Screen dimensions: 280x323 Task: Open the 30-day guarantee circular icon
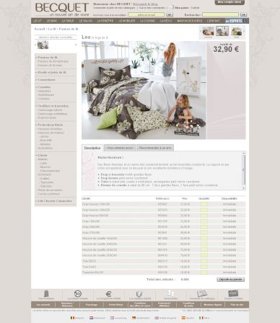tap(78, 293)
